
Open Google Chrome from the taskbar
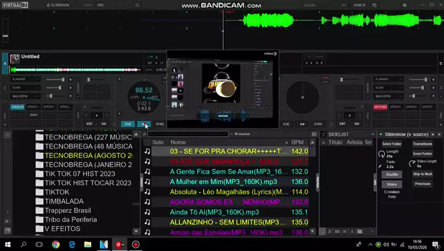[55, 244]
